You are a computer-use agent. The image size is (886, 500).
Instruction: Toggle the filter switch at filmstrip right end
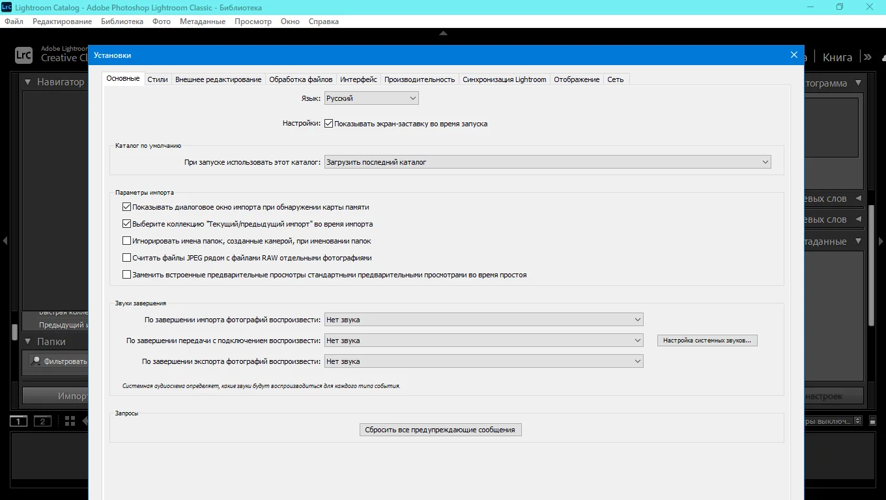[872, 421]
